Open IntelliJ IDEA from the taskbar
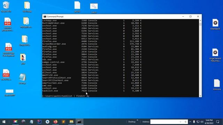The height and width of the screenshot is (125, 223). click(x=39, y=122)
